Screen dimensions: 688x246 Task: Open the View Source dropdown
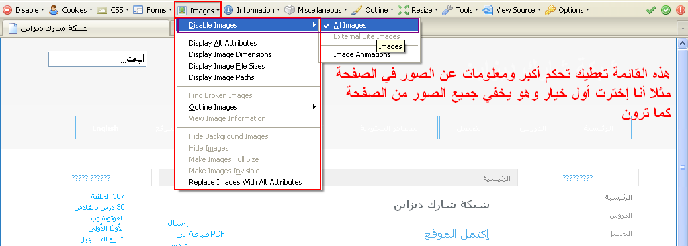pos(539,10)
